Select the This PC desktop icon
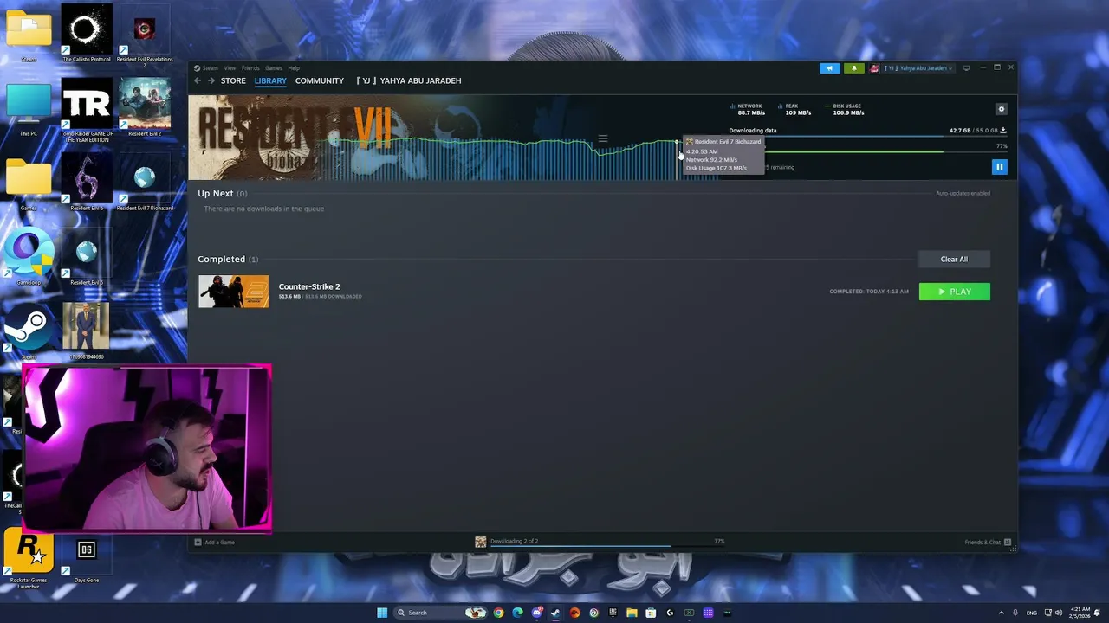This screenshot has height=623, width=1109. (28, 109)
